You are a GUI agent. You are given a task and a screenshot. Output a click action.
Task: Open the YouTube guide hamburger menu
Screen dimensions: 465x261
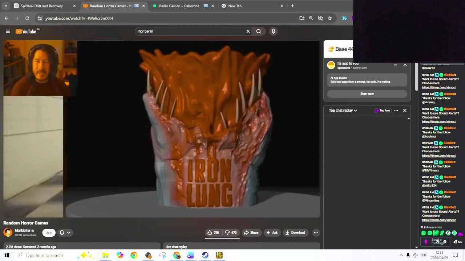(8, 32)
